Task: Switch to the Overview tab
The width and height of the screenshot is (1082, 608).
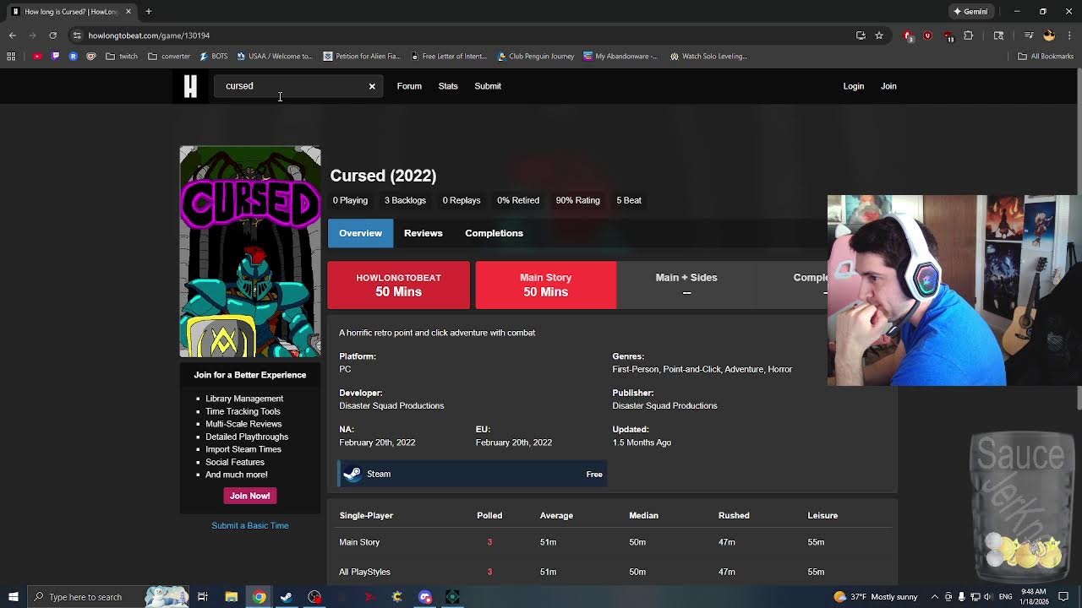Action: (x=360, y=233)
